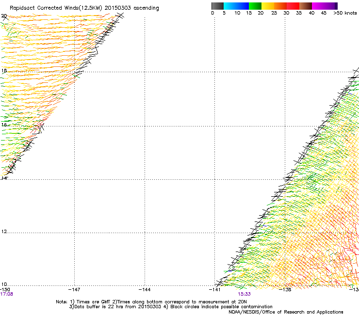Click the gray 0-5 knots color band
359x315 pixels.
pos(217,6)
